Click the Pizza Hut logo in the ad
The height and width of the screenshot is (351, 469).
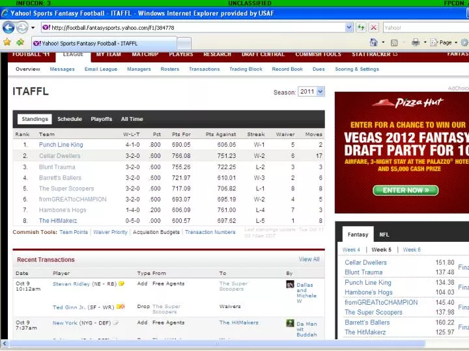click(x=407, y=103)
